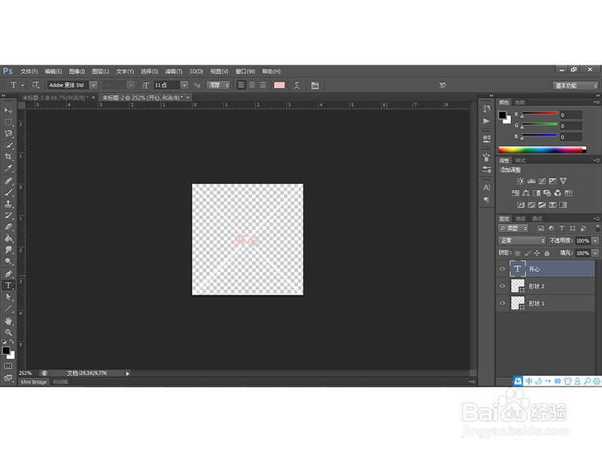Select the History Brush tool

(x=8, y=215)
